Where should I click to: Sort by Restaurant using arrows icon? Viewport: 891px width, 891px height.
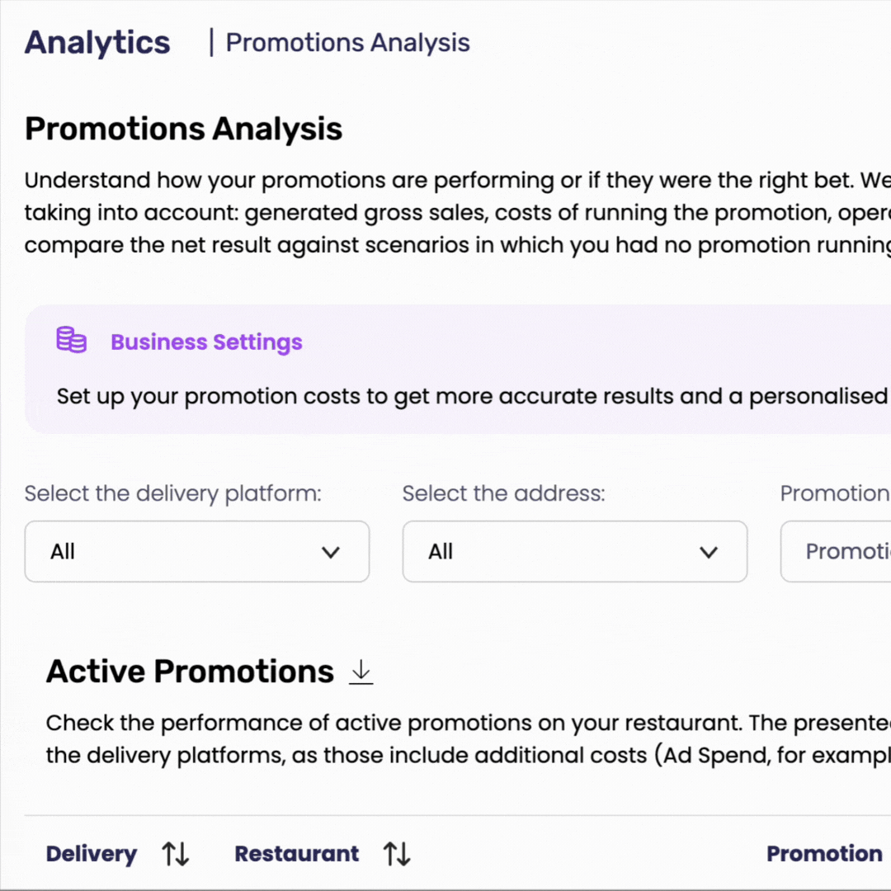[x=397, y=854]
